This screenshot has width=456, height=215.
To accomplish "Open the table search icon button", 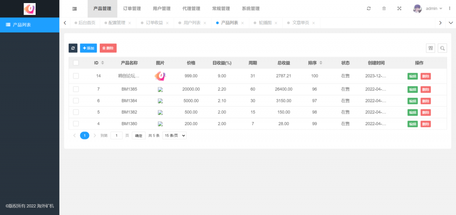I will [442, 48].
